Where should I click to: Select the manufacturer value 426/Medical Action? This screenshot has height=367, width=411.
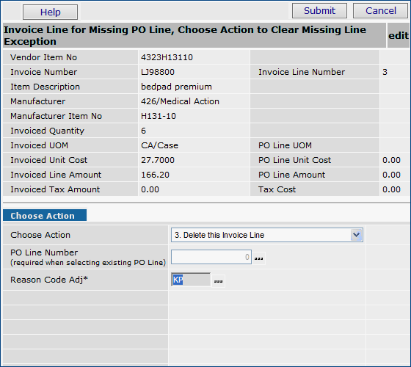coord(180,101)
